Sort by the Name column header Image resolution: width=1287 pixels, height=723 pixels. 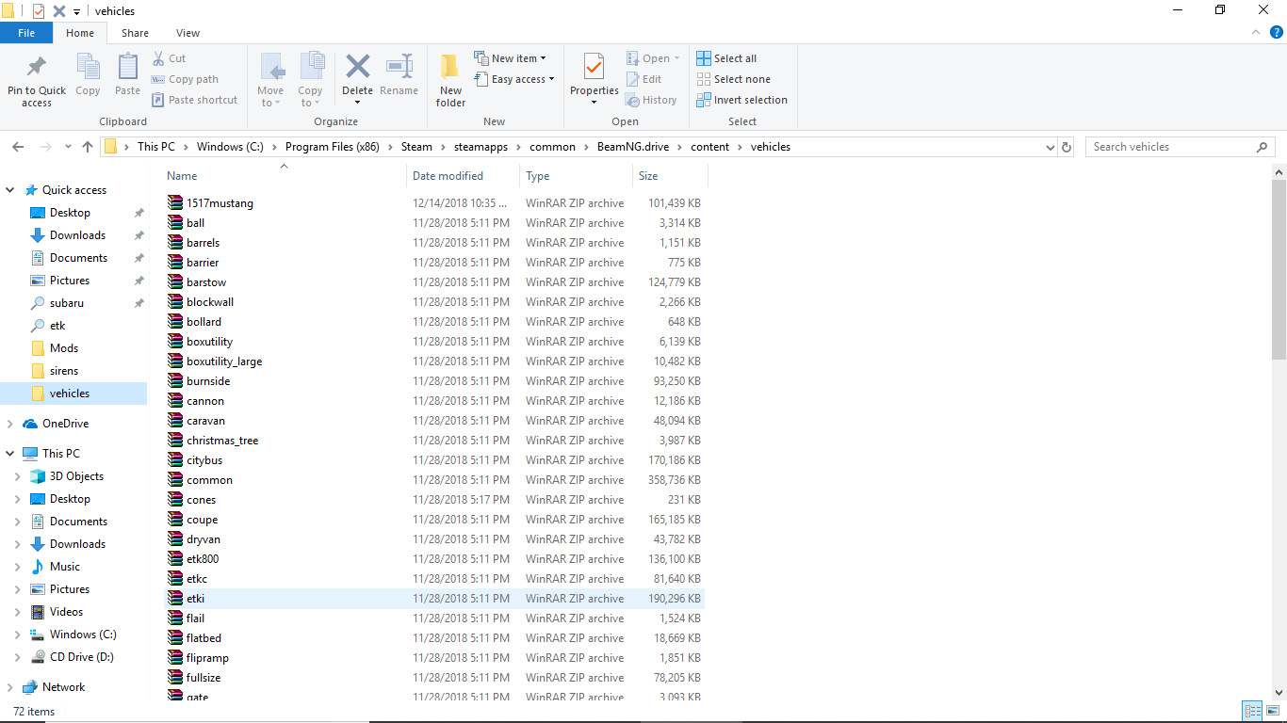pos(283,176)
